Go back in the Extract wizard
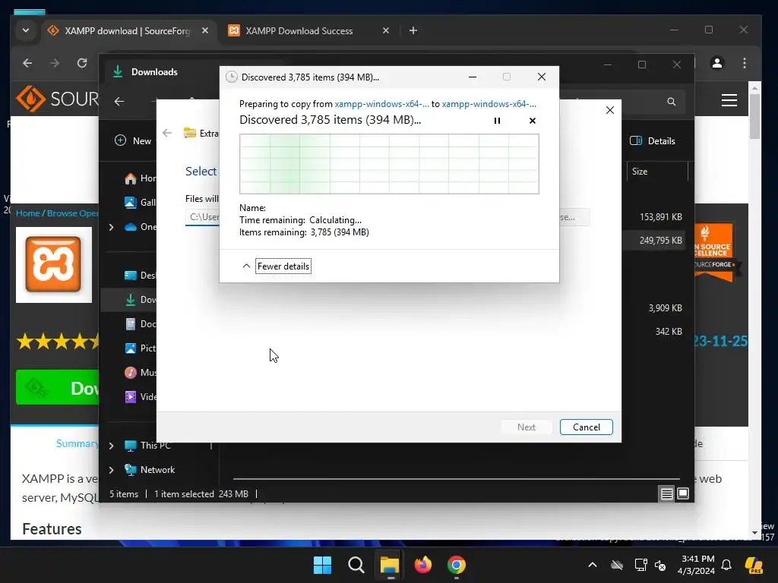 (x=167, y=133)
